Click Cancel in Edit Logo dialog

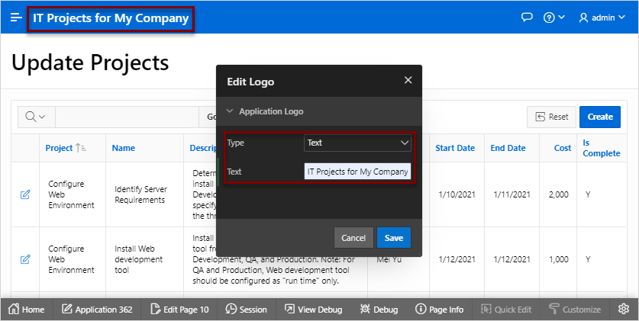coord(353,238)
